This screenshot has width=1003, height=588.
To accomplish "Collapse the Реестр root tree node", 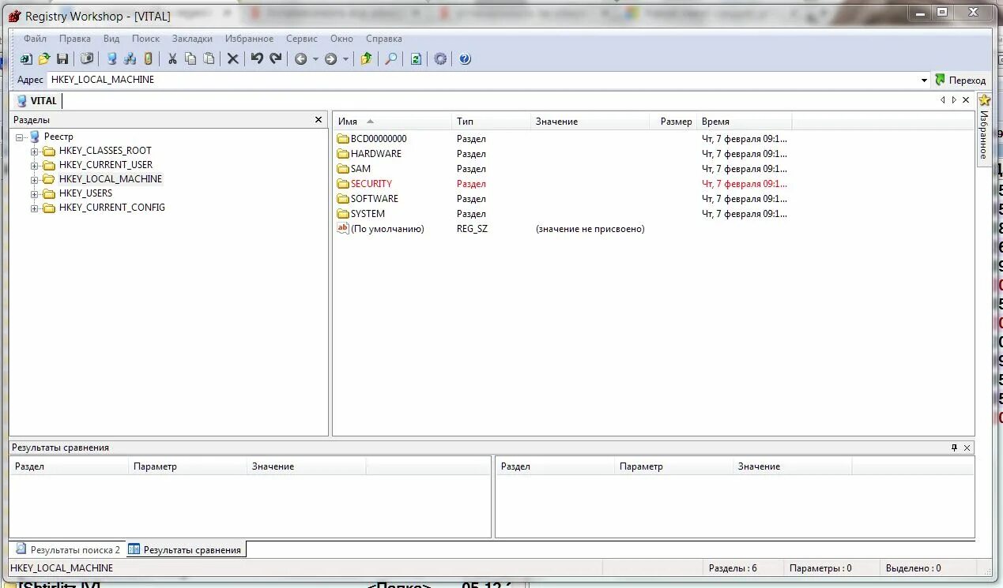I will pyautogui.click(x=20, y=137).
